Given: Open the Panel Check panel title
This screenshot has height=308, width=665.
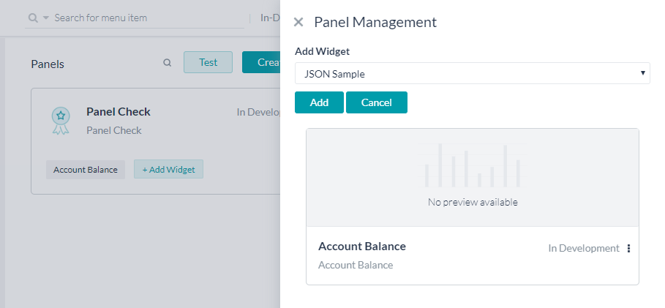Looking at the screenshot, I should pos(118,112).
